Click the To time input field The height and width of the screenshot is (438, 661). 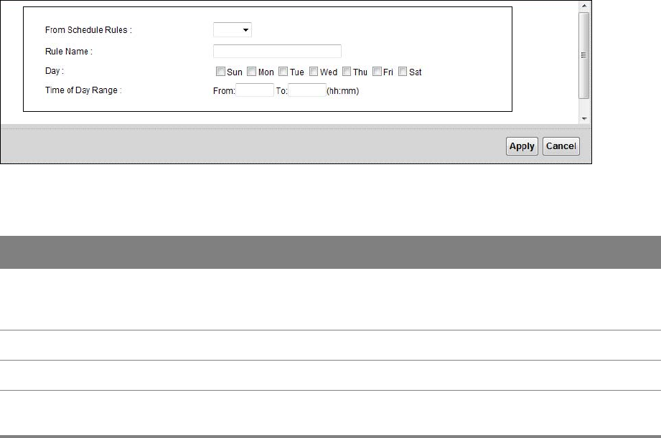click(307, 90)
